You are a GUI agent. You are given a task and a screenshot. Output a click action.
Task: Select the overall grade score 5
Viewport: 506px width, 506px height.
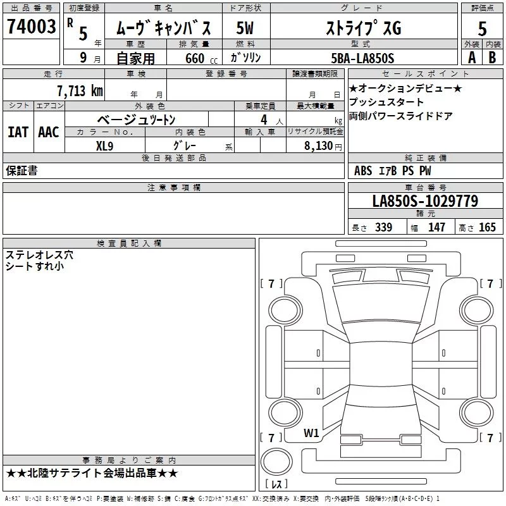point(482,28)
